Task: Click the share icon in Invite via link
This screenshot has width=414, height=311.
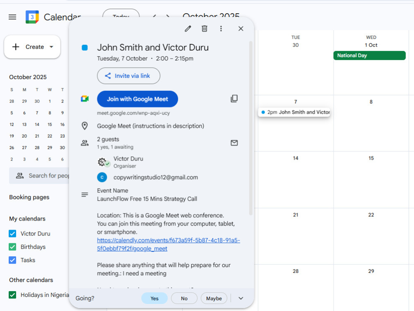Action: (x=108, y=76)
